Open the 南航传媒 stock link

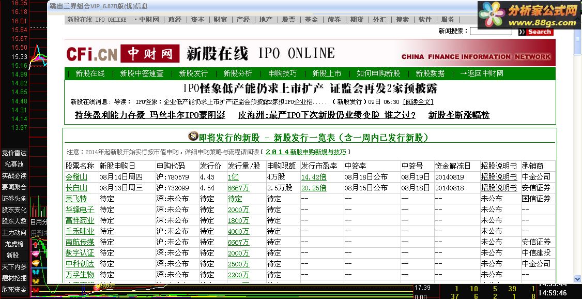click(80, 242)
